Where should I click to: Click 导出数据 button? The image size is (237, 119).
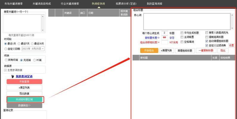pyautogui.click(x=24, y=94)
